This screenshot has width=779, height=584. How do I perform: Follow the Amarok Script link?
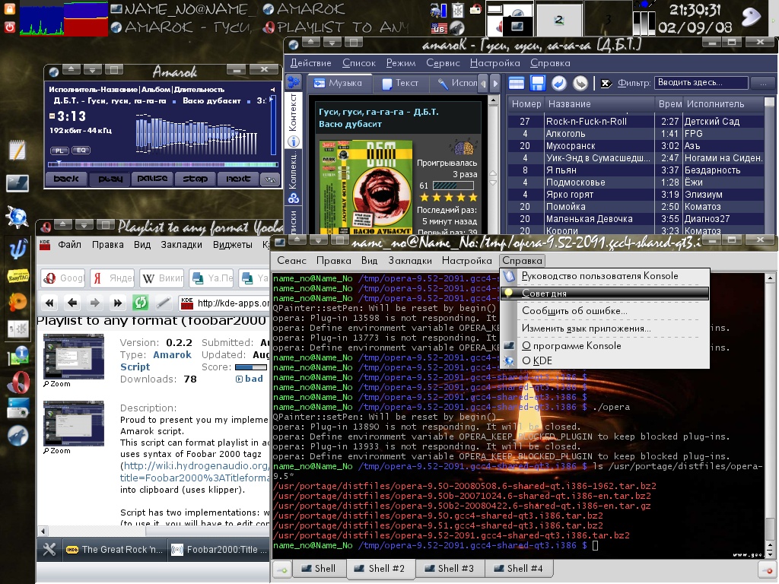point(155,361)
